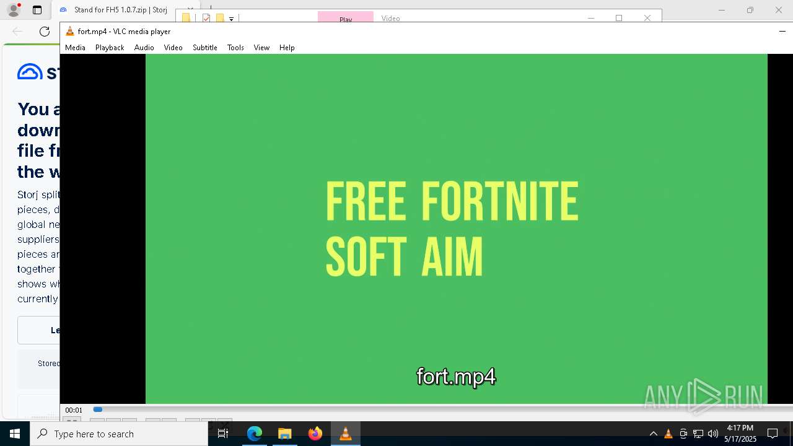Click the Meet Now tray icon
The image size is (793, 446).
click(x=683, y=434)
